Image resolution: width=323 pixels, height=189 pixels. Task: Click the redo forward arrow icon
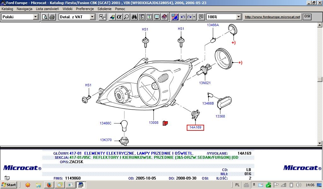(x=189, y=17)
